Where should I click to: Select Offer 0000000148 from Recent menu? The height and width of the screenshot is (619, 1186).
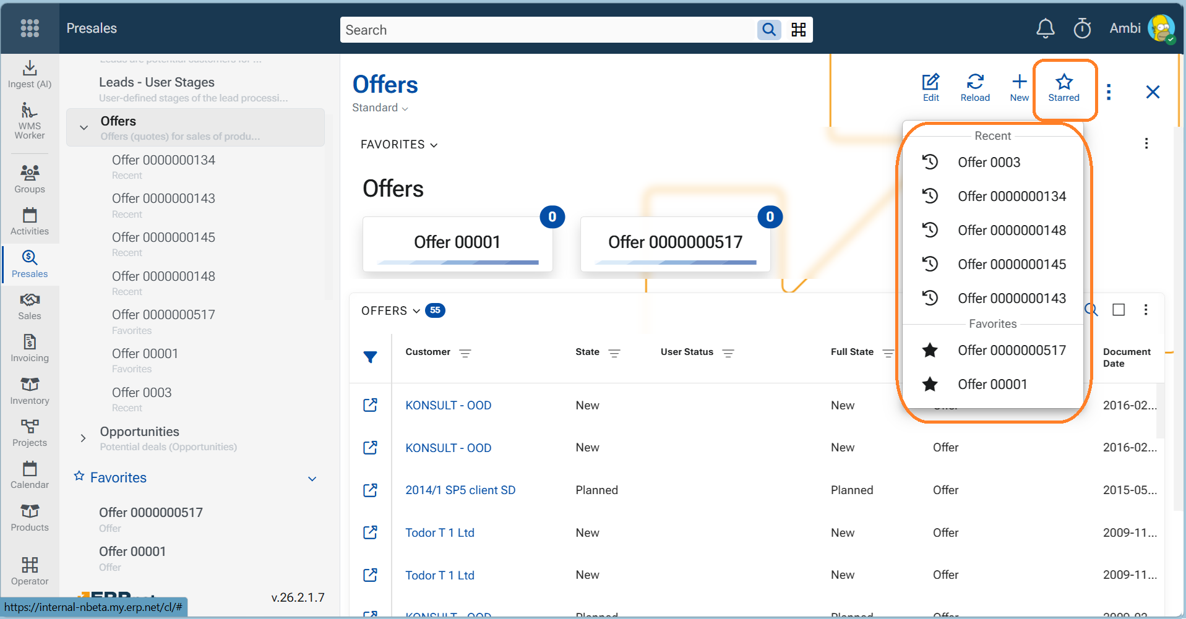click(1012, 230)
